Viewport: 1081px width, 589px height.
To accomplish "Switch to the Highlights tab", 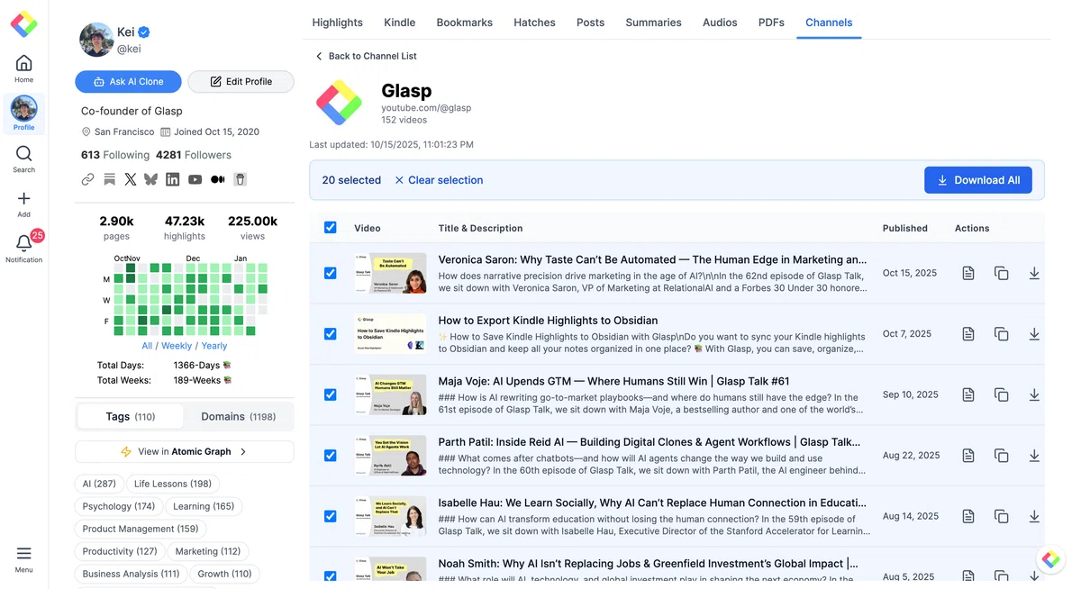I will (x=338, y=23).
